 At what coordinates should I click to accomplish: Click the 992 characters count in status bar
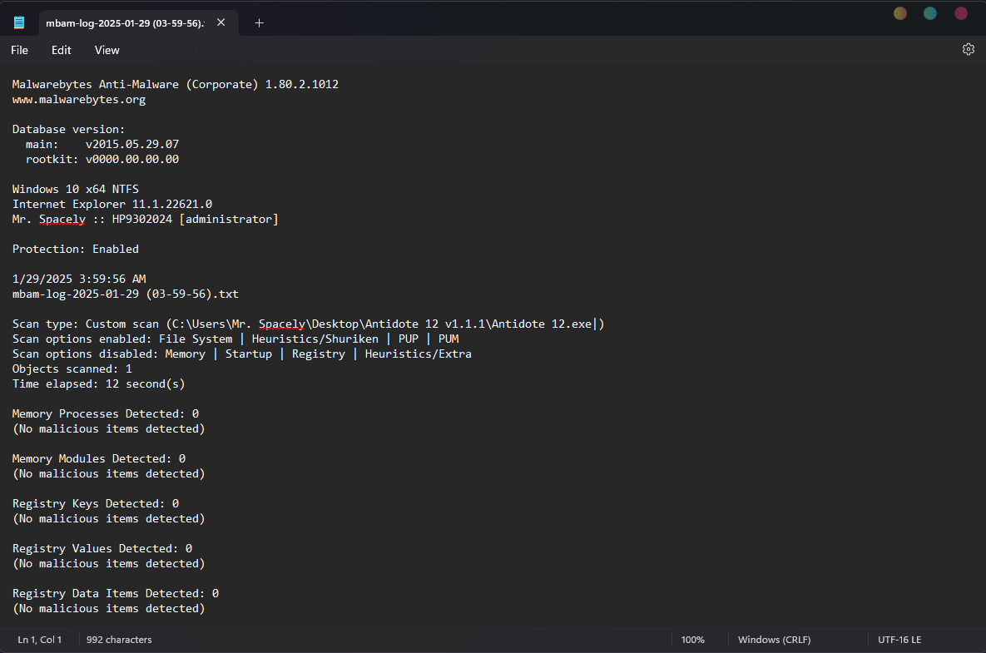(119, 640)
